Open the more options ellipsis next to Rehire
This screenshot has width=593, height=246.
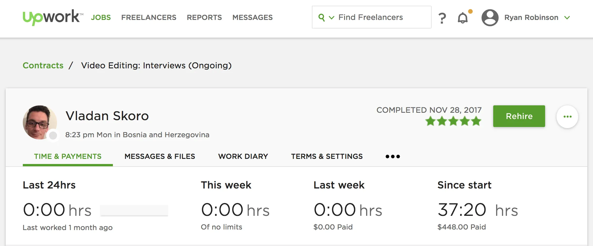(567, 116)
